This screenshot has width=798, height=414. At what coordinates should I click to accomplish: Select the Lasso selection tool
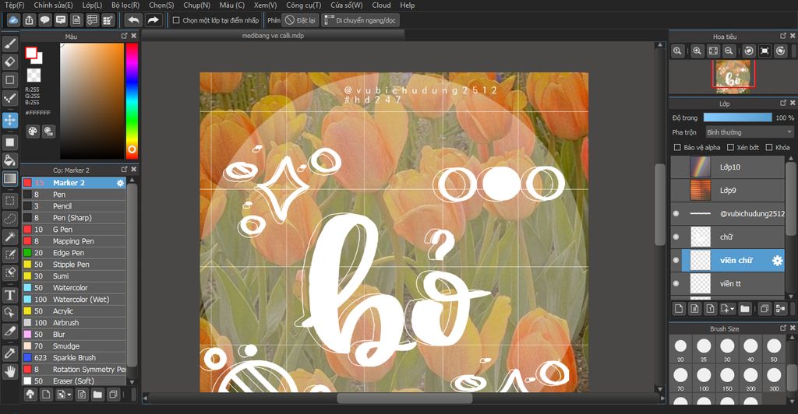[x=9, y=219]
